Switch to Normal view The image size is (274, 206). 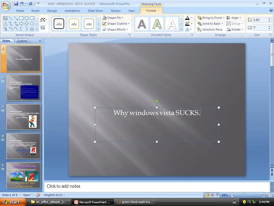tap(207, 195)
